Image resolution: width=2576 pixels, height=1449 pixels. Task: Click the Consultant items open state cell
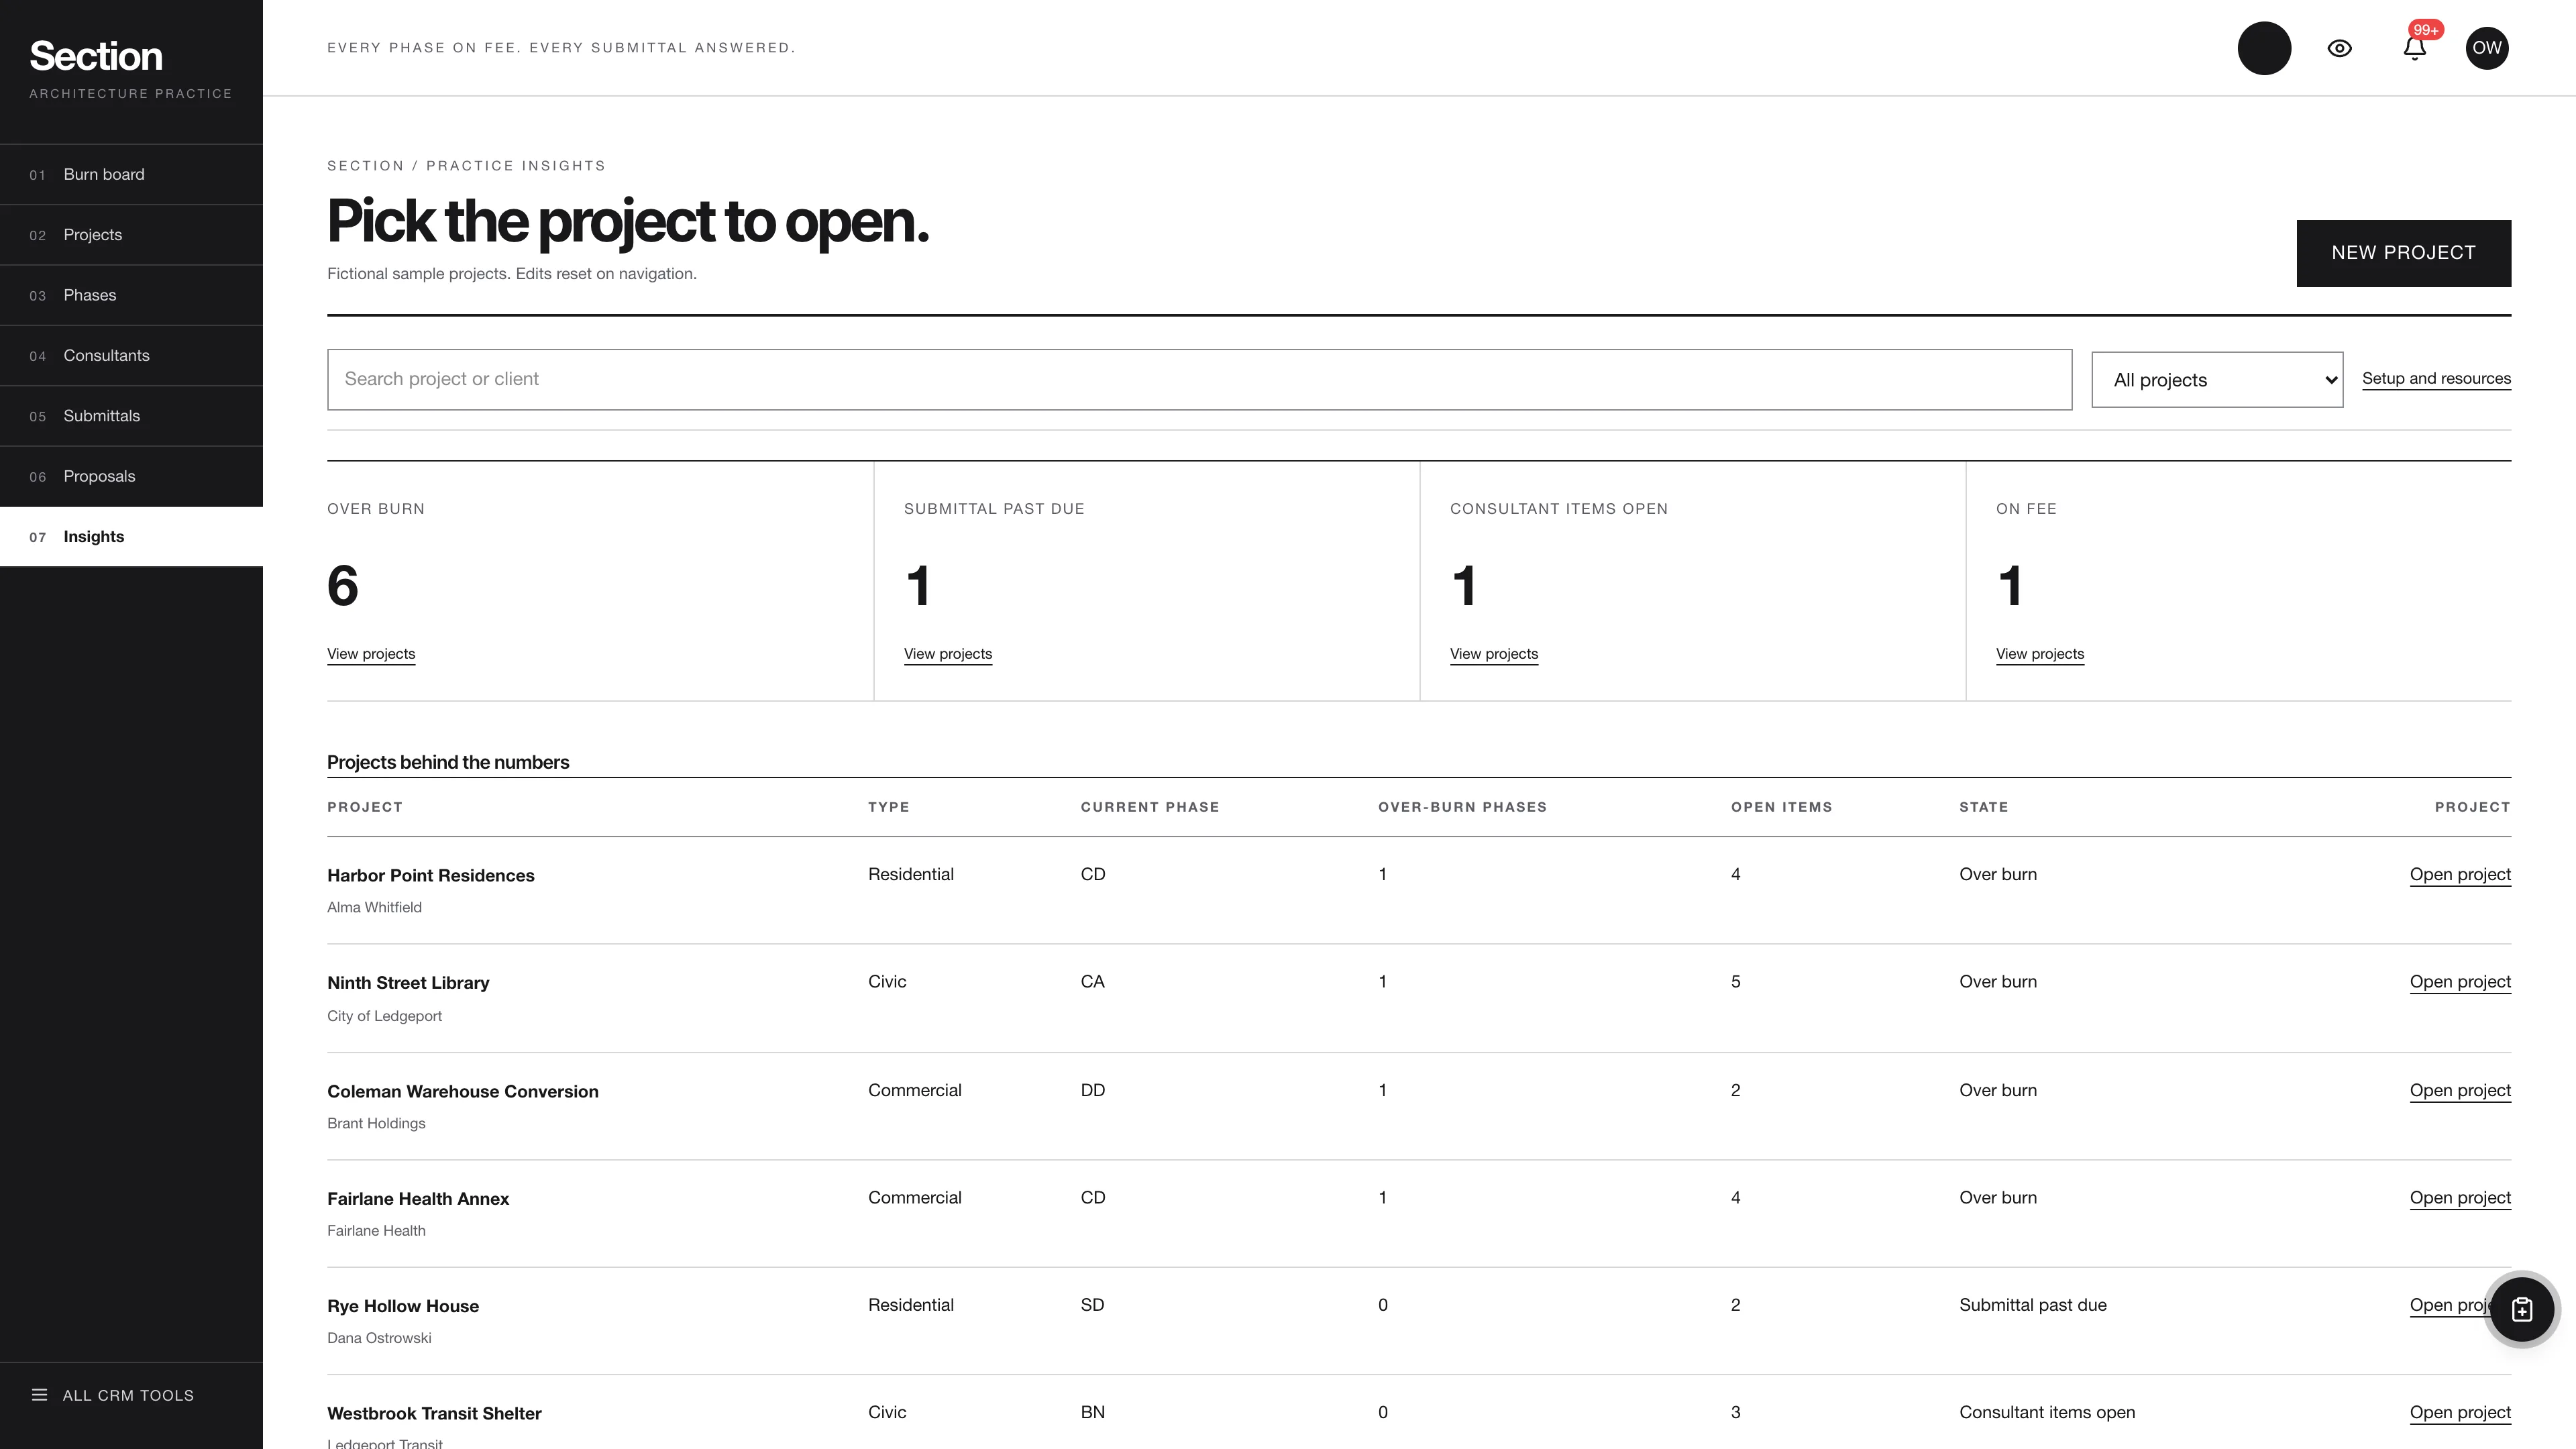tap(2047, 1412)
